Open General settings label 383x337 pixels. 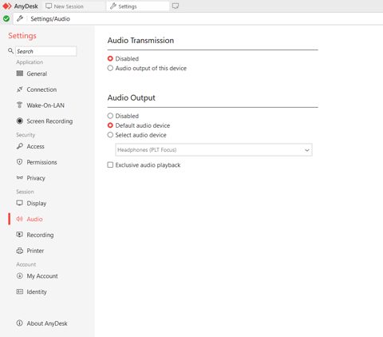tap(37, 73)
